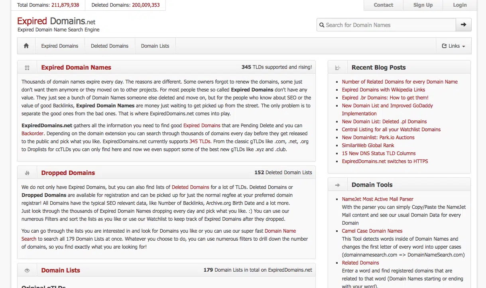
Task: Open 15 New DNS Status TLD Columns post
Action: click(379, 153)
